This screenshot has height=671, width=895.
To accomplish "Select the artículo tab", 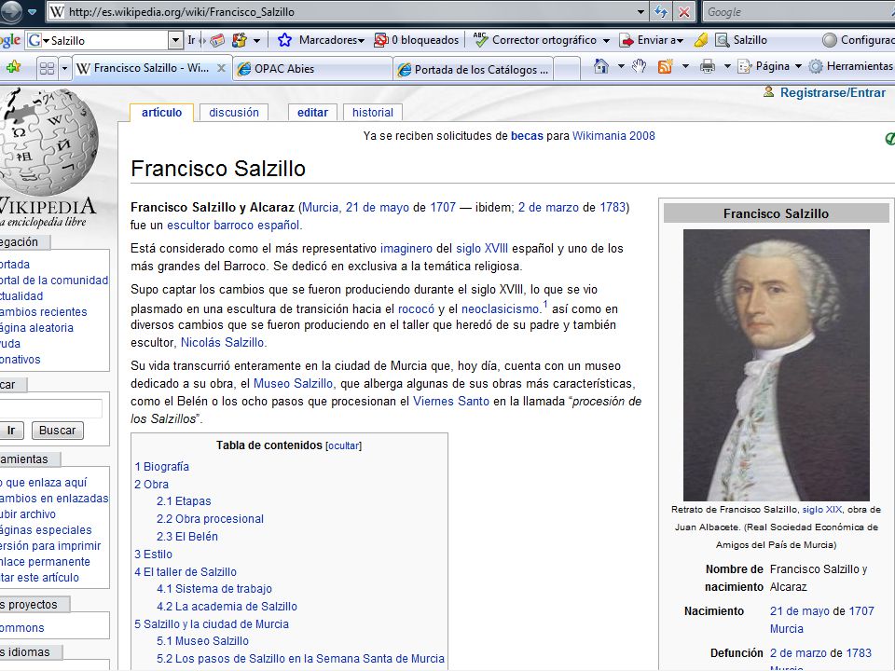I will pyautogui.click(x=161, y=113).
